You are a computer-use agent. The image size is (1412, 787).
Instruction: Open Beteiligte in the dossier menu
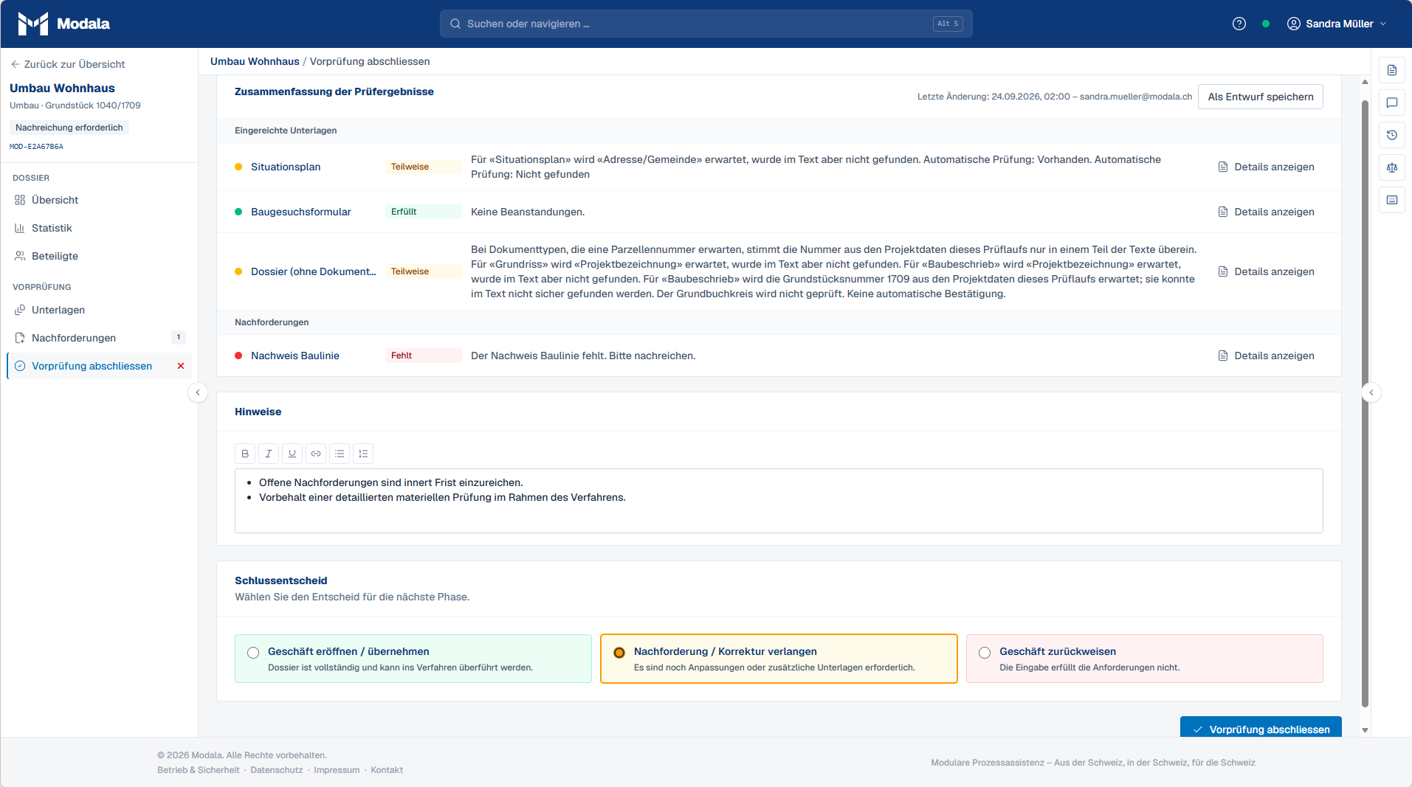(99, 256)
